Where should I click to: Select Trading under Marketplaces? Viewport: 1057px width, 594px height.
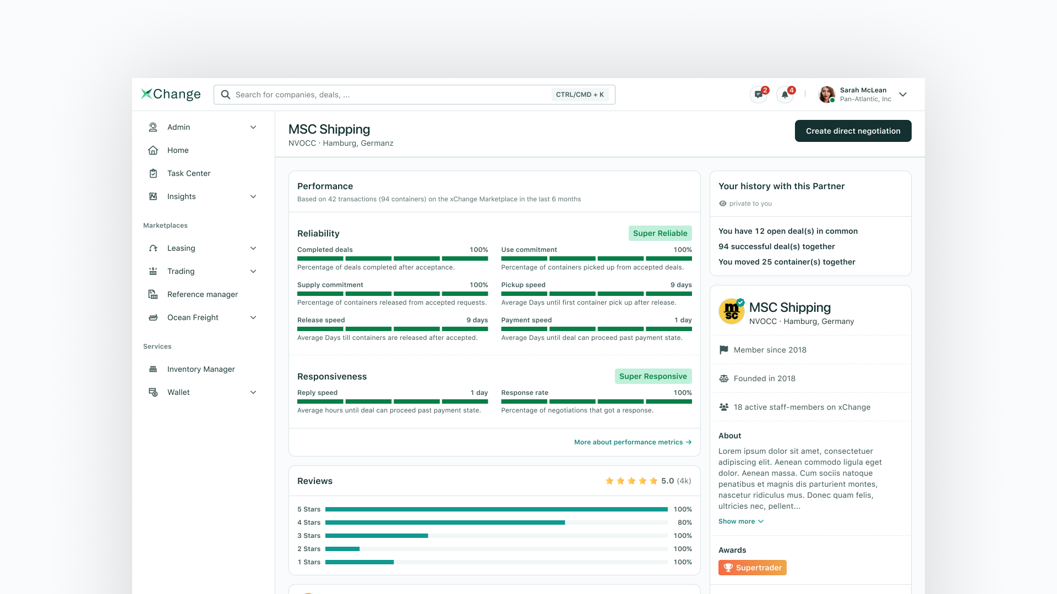tap(181, 271)
